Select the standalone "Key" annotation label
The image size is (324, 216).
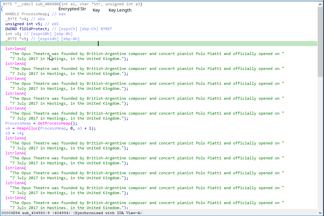click(x=96, y=10)
